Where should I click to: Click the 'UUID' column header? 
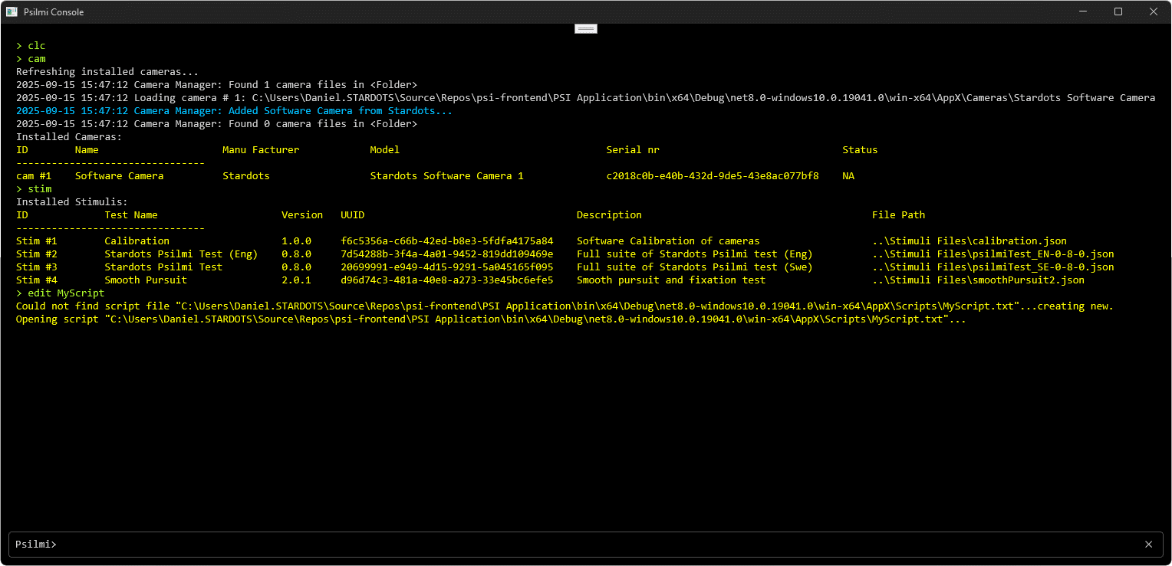[x=352, y=215]
